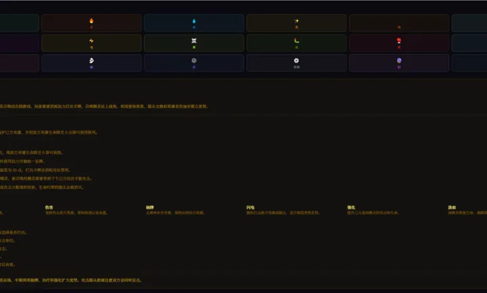Select the card with the gray web icon
Screen dimensions: 487x293
point(194,63)
